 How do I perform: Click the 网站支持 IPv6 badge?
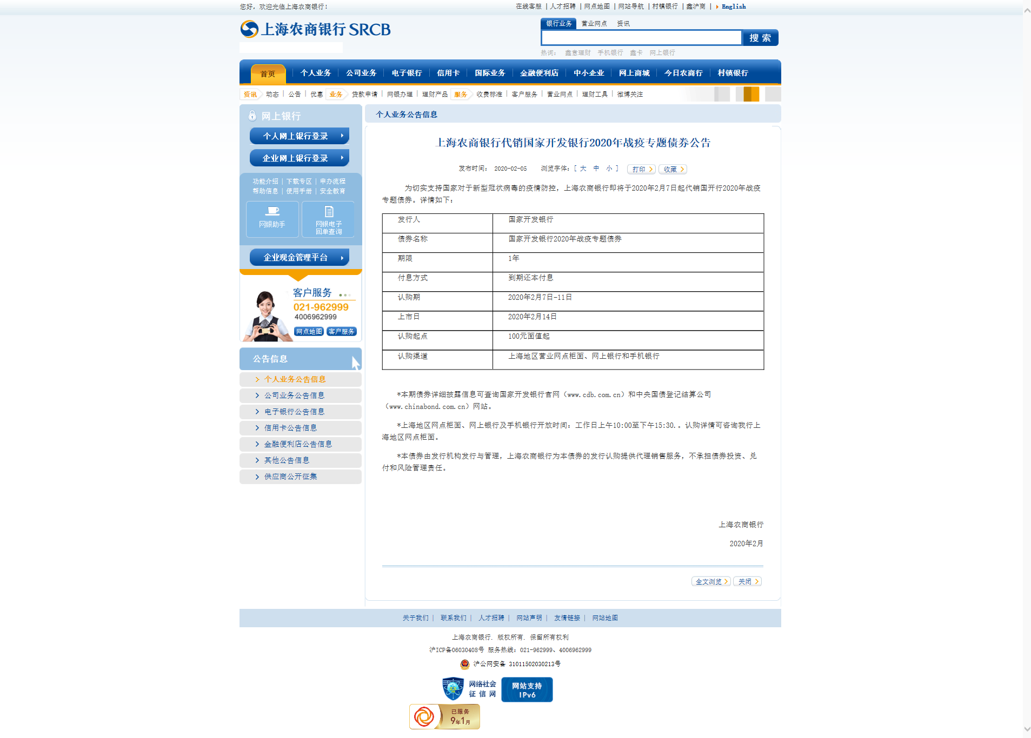click(x=527, y=689)
